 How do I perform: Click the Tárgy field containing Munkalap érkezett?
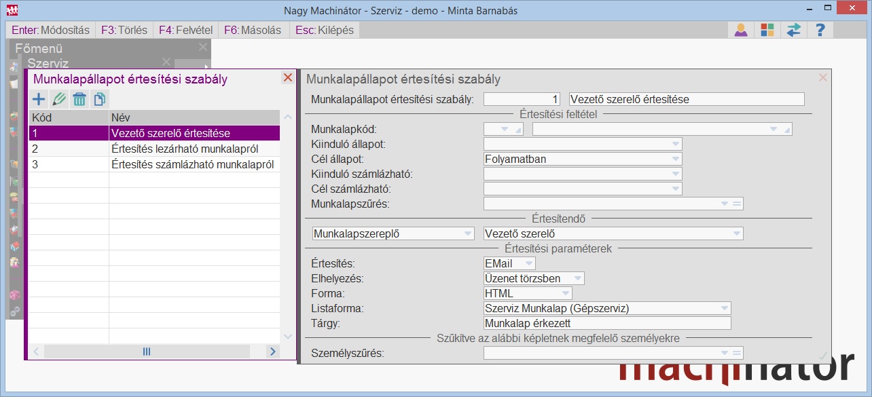pyautogui.click(x=606, y=323)
